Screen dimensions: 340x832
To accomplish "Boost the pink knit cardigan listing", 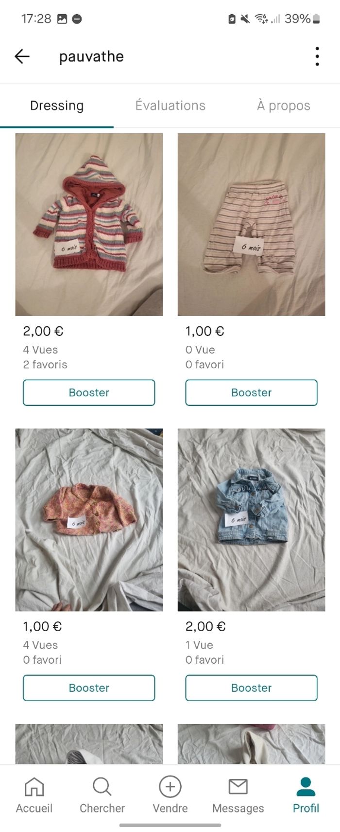I will (x=89, y=688).
